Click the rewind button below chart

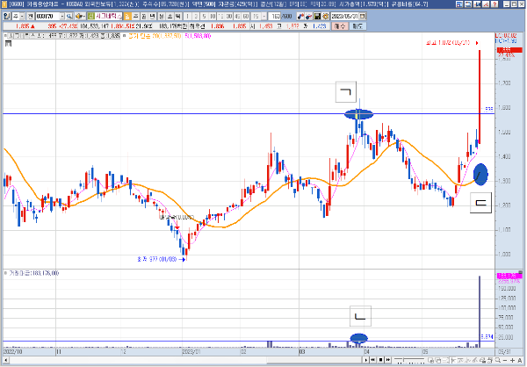tap(372, 360)
